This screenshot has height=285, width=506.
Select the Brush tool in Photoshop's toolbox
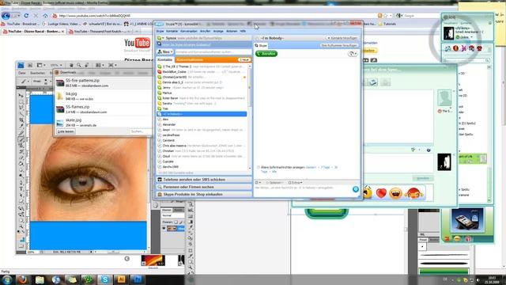coord(21,139)
